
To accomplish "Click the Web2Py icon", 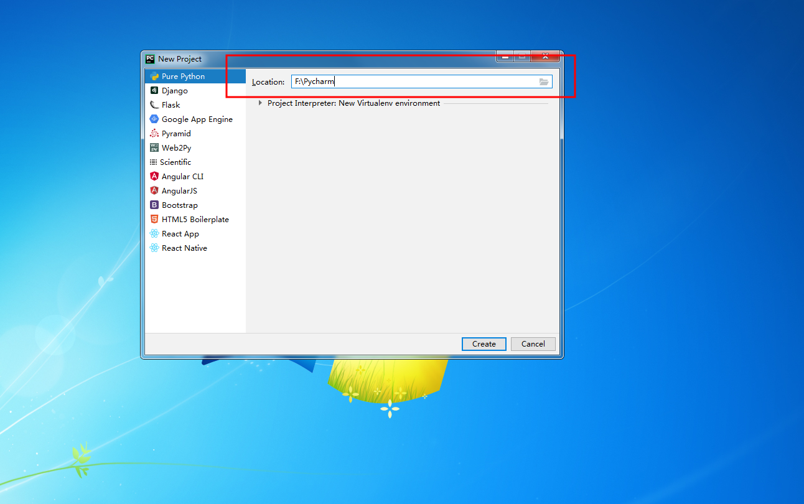I will (154, 148).
